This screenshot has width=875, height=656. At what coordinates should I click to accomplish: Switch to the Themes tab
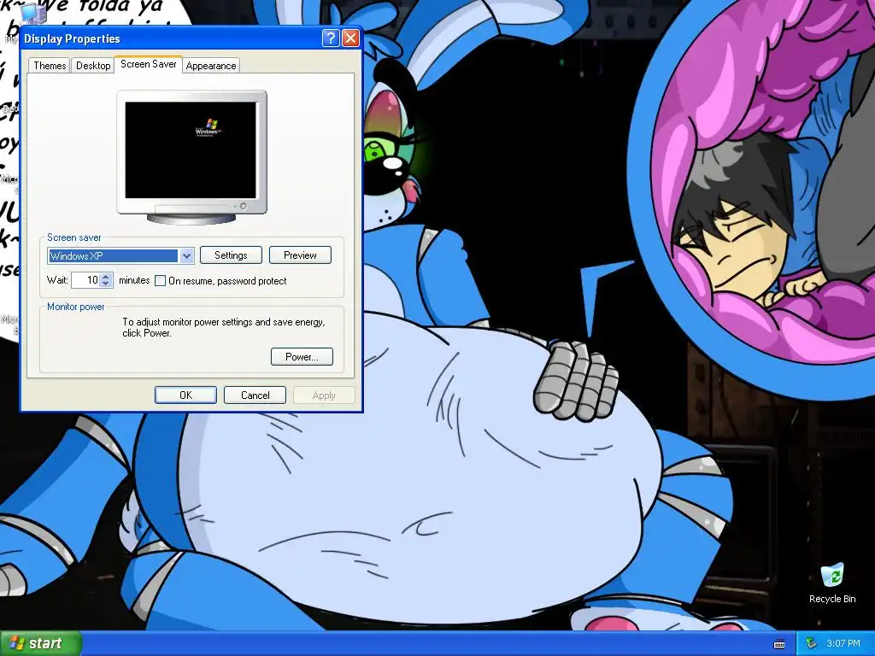pos(50,65)
